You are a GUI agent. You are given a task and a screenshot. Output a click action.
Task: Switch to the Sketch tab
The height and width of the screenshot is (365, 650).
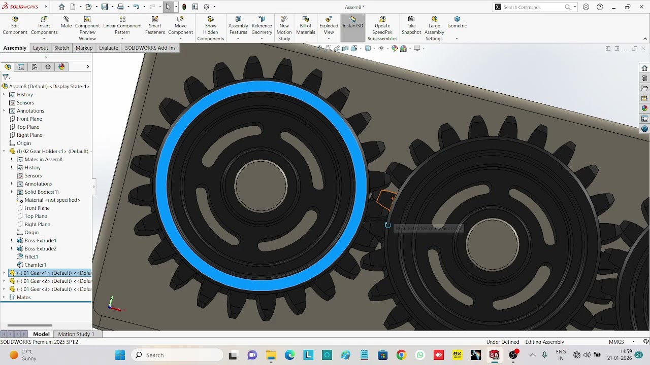click(61, 48)
